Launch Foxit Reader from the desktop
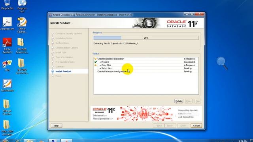This screenshot has height=142, width=253. (x=7, y=85)
